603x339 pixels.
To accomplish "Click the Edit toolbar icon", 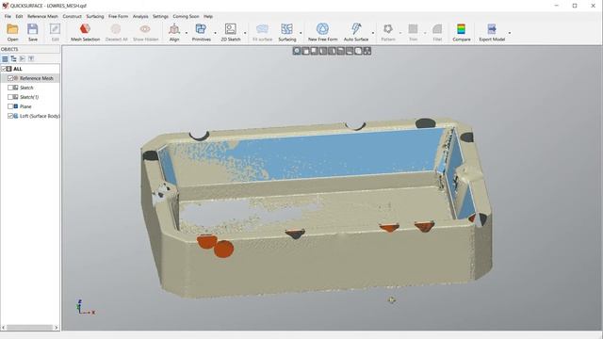I will [x=55, y=29].
